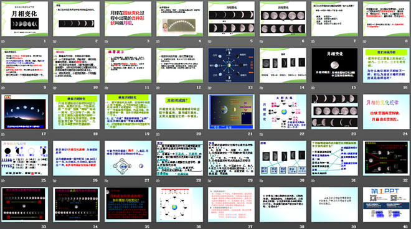Select slide 5 showing two rows of crescent moons
The height and width of the screenshot is (229, 411).
click(x=231, y=19)
